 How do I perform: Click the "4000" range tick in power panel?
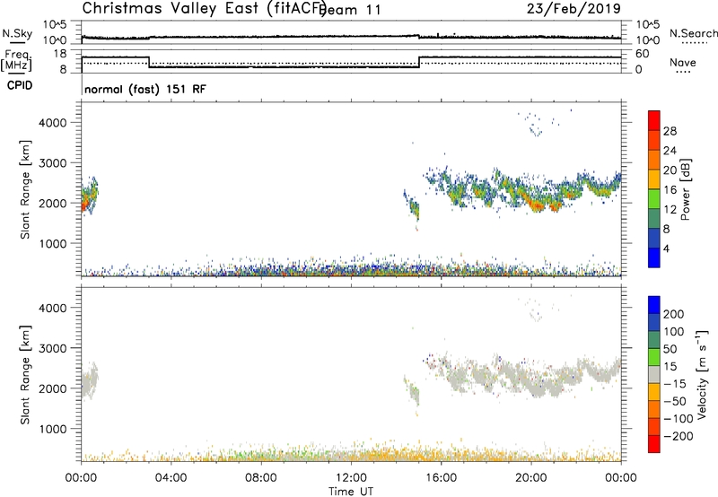tap(53, 123)
